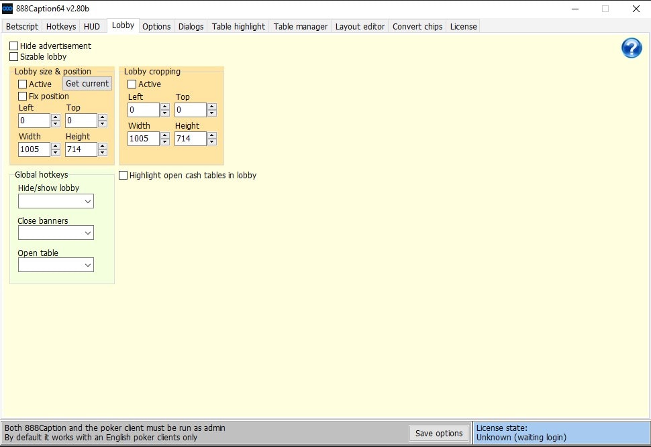Select the Lobby tab
The width and height of the screenshot is (651, 447).
tap(123, 25)
